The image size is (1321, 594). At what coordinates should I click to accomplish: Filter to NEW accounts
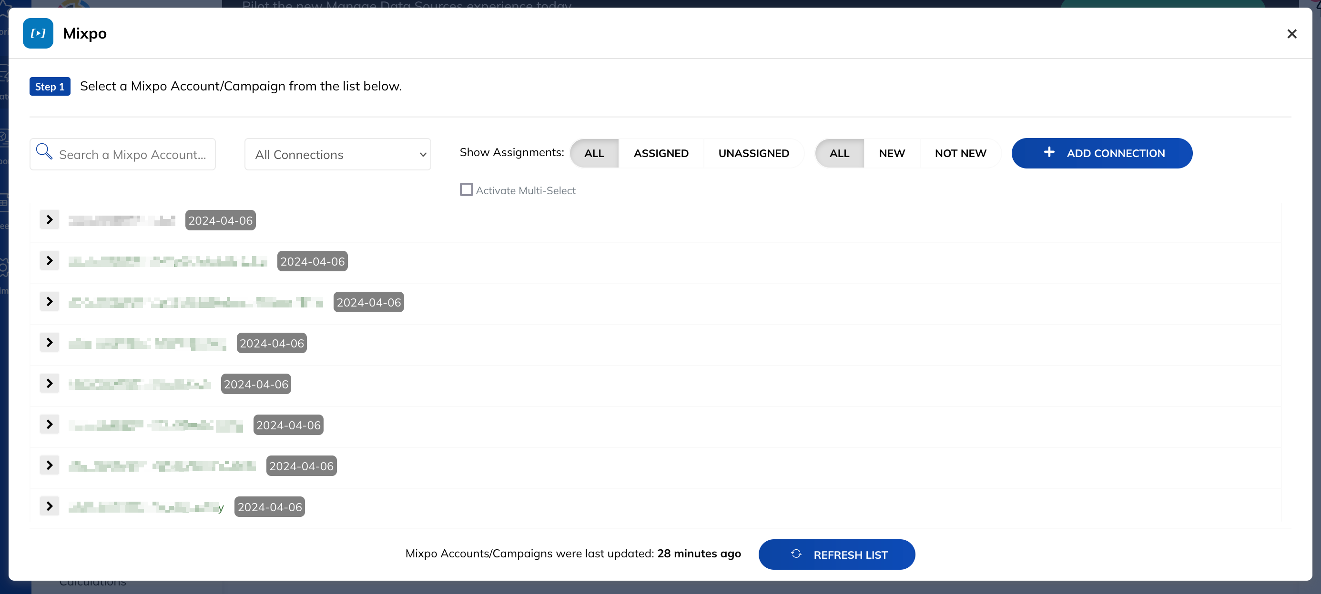click(x=892, y=153)
